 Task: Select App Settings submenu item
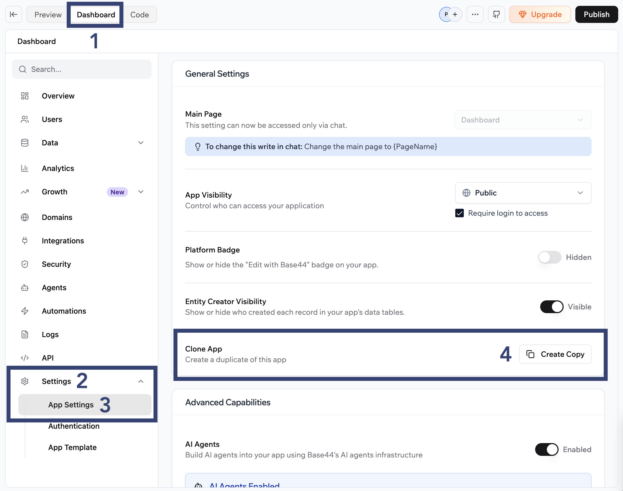click(85, 405)
